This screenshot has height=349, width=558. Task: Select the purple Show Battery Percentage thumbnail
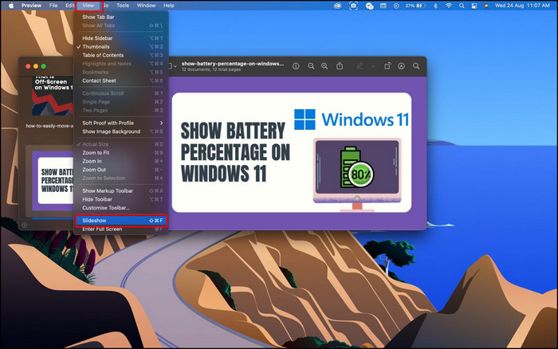(53, 180)
